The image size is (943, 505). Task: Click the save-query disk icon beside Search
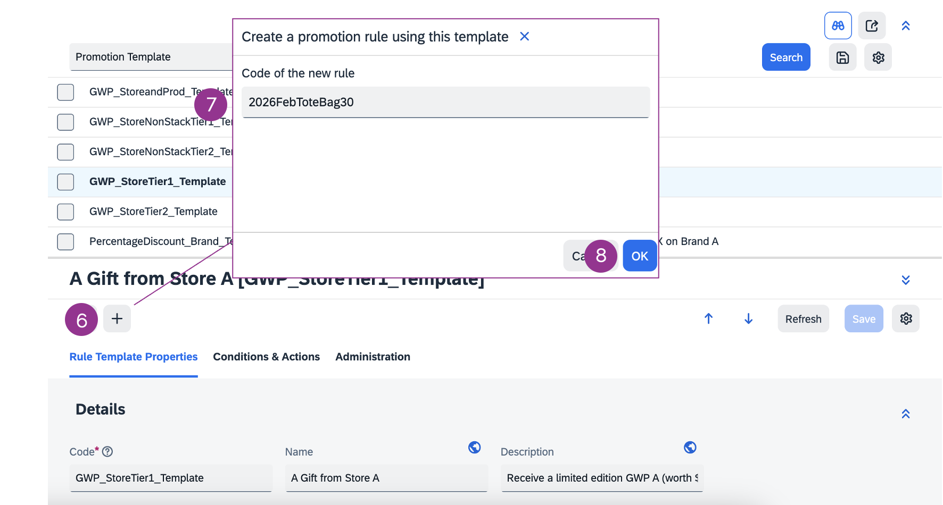tap(842, 57)
